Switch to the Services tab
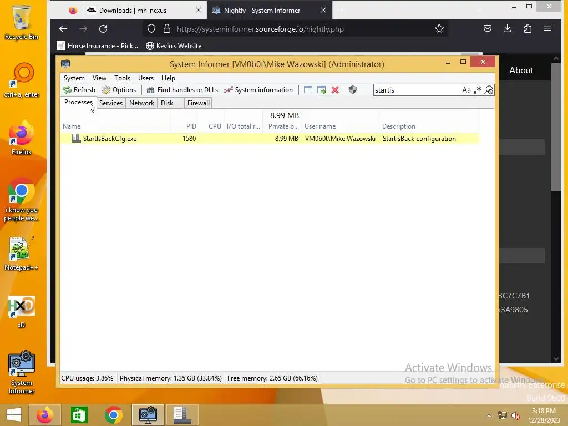 coord(111,103)
